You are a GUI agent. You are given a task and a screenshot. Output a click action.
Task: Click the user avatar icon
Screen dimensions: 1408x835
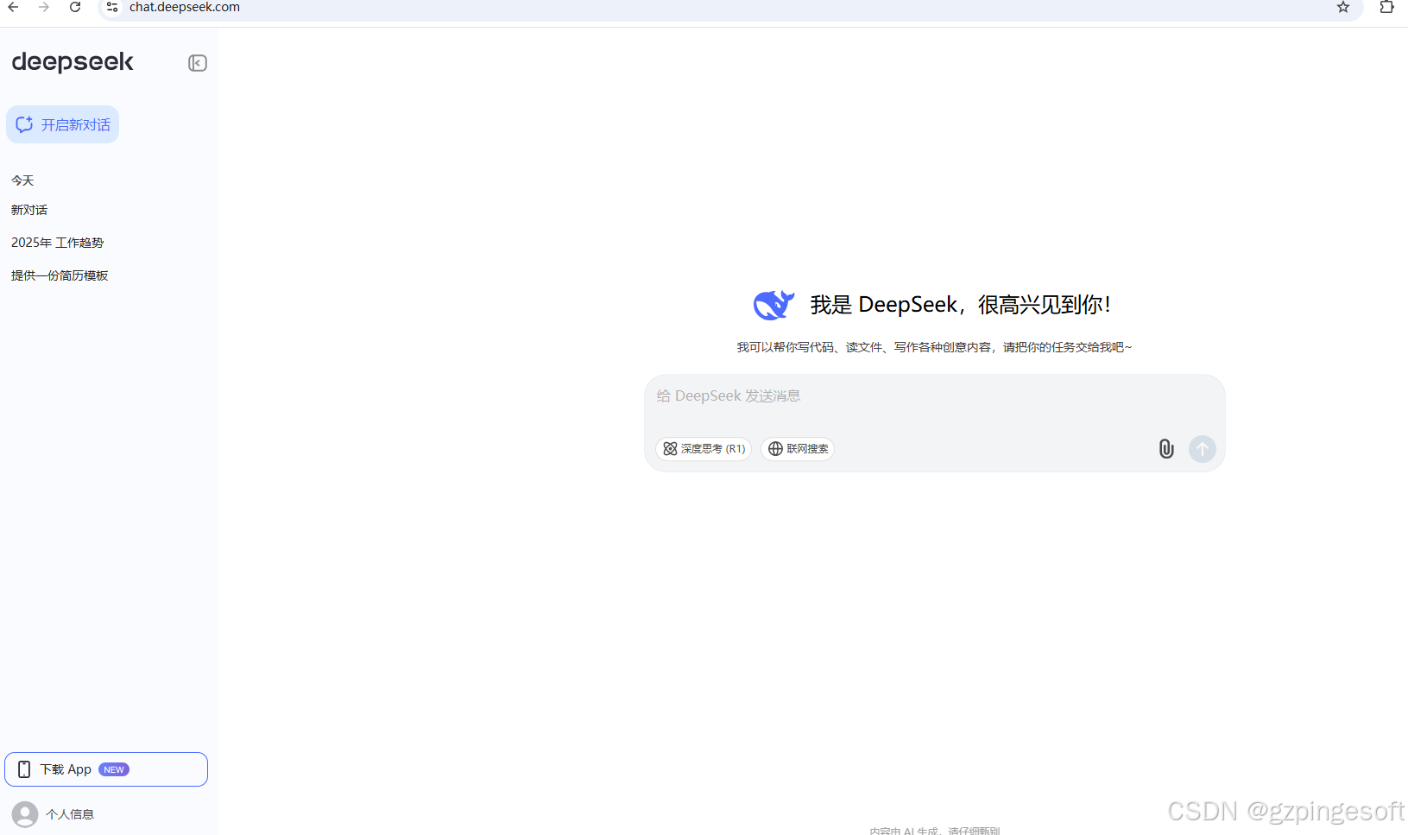[x=25, y=814]
